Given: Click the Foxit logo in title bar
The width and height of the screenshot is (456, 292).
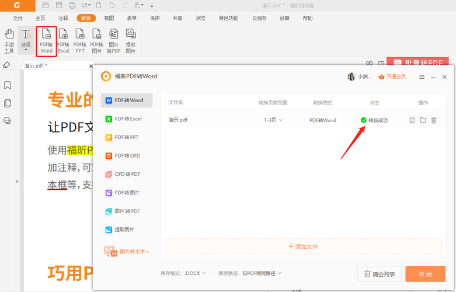Looking at the screenshot, I should (17, 5).
